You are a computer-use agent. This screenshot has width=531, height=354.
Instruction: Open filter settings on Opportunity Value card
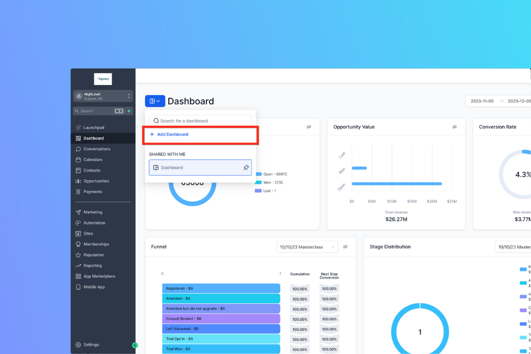455,127
